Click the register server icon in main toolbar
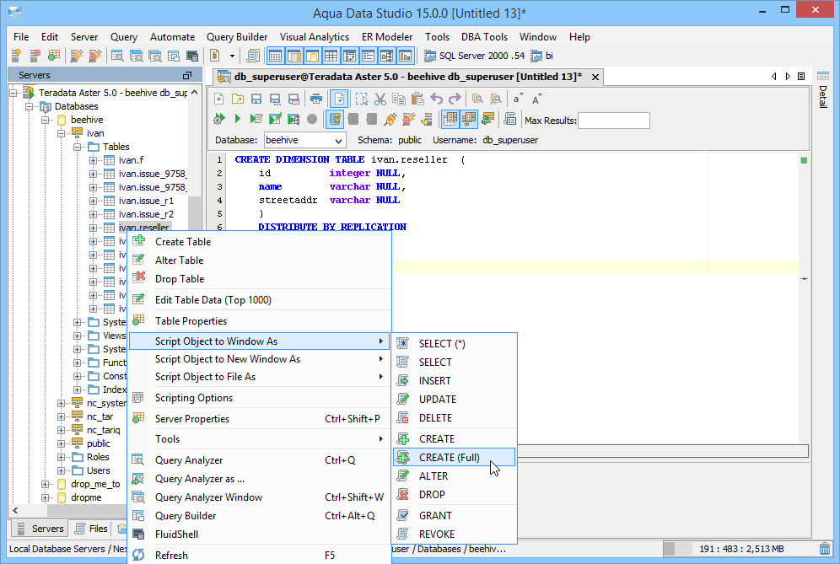Screen dimensions: 840x564 (17, 56)
